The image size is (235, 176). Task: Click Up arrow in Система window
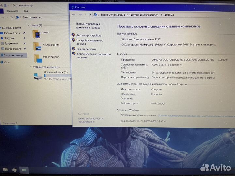pyautogui.click(x=90, y=15)
